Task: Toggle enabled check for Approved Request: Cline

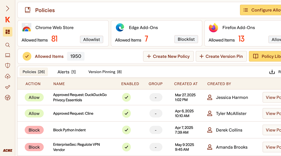Action: click(x=126, y=113)
